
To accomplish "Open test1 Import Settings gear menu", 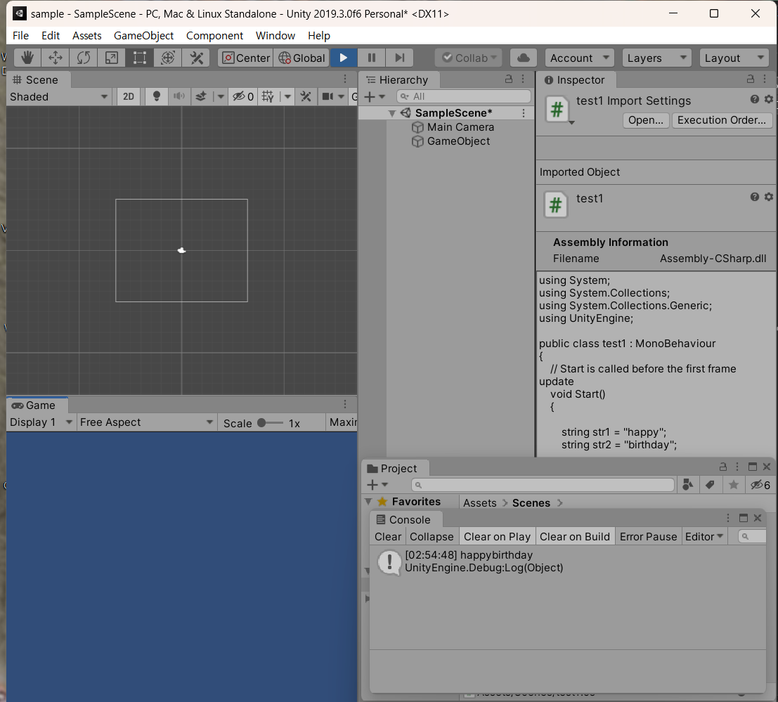I will (769, 99).
